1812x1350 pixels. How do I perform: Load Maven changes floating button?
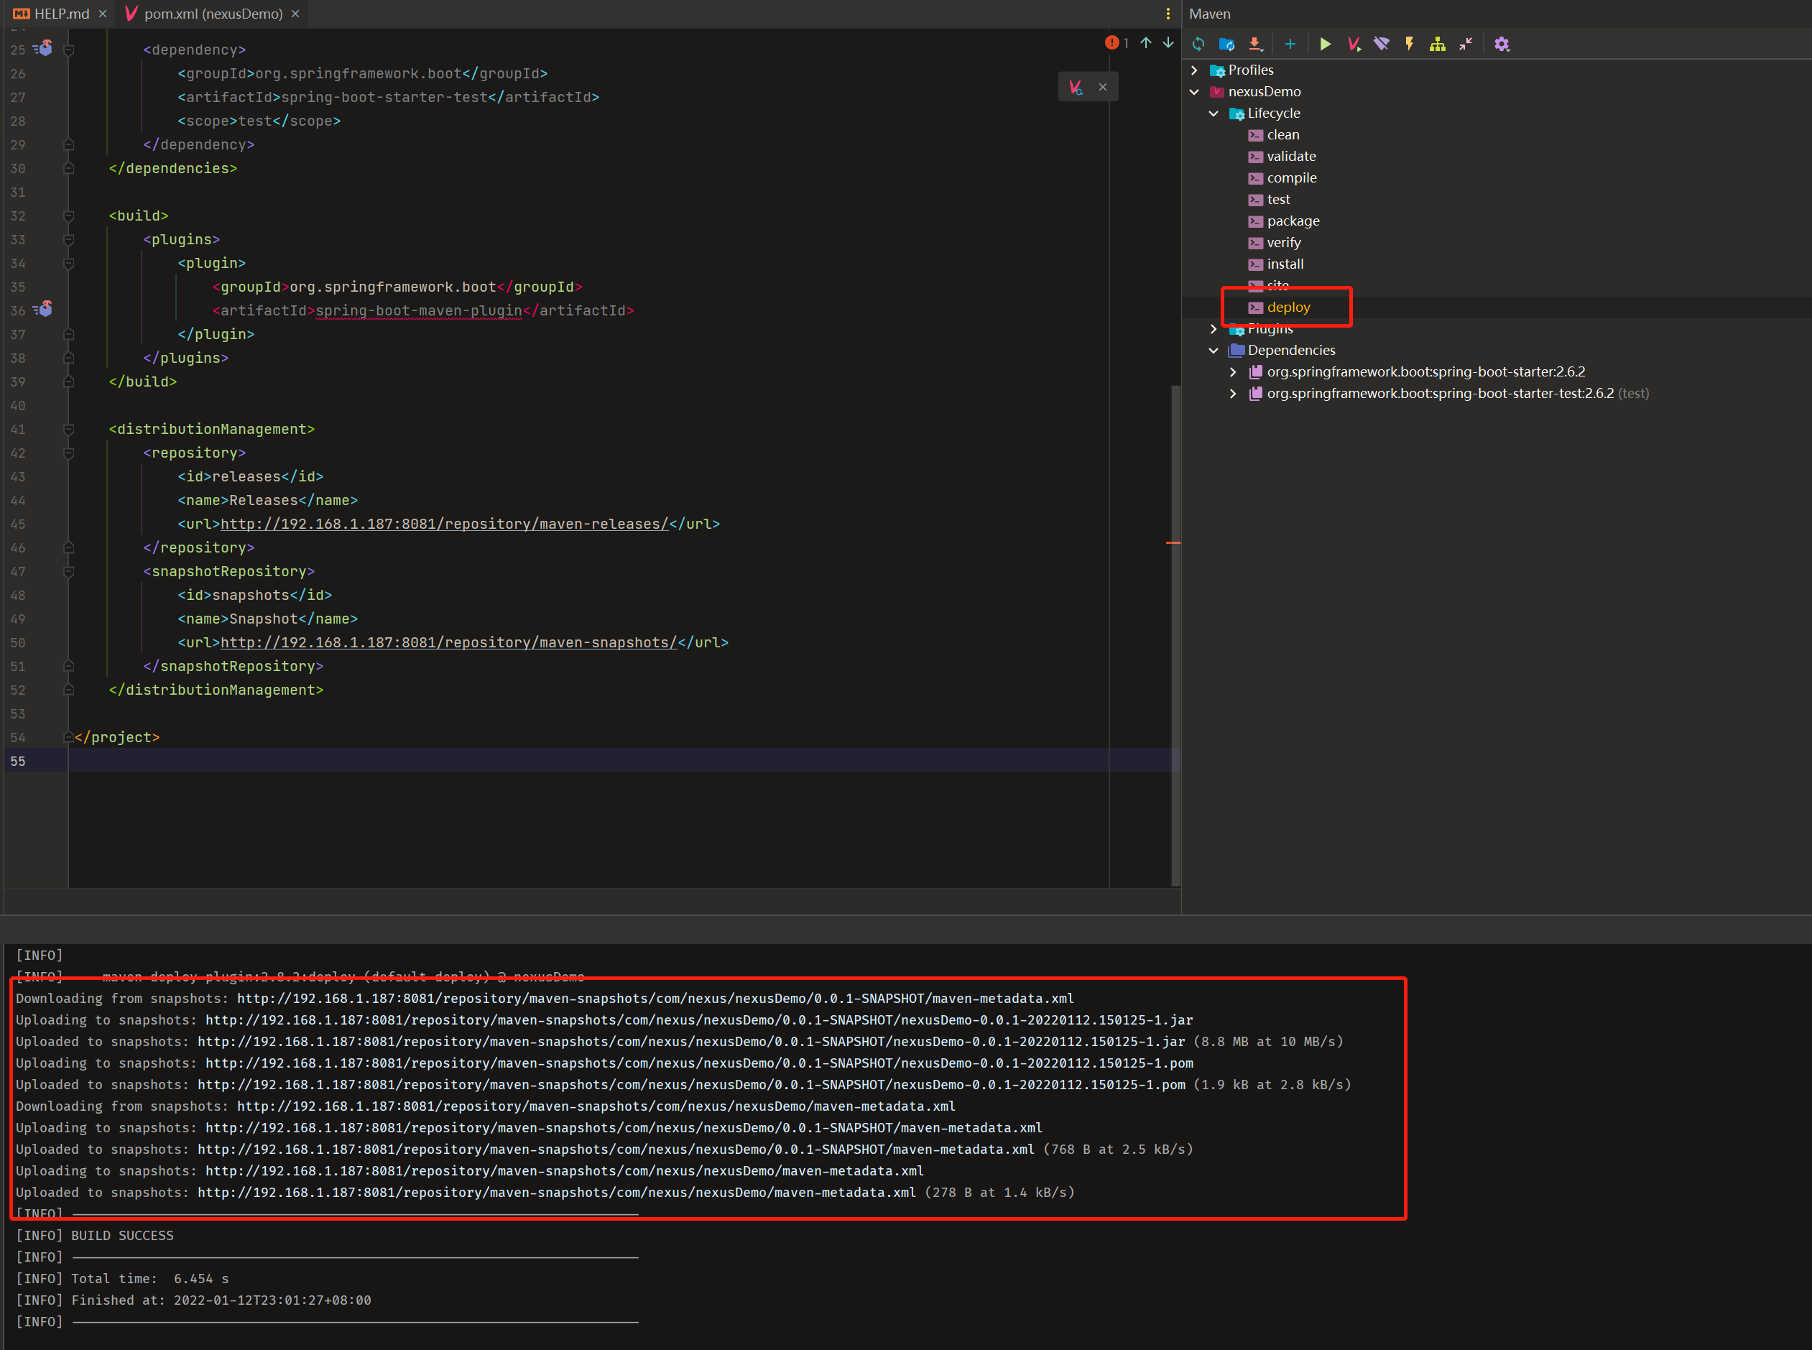pos(1076,87)
